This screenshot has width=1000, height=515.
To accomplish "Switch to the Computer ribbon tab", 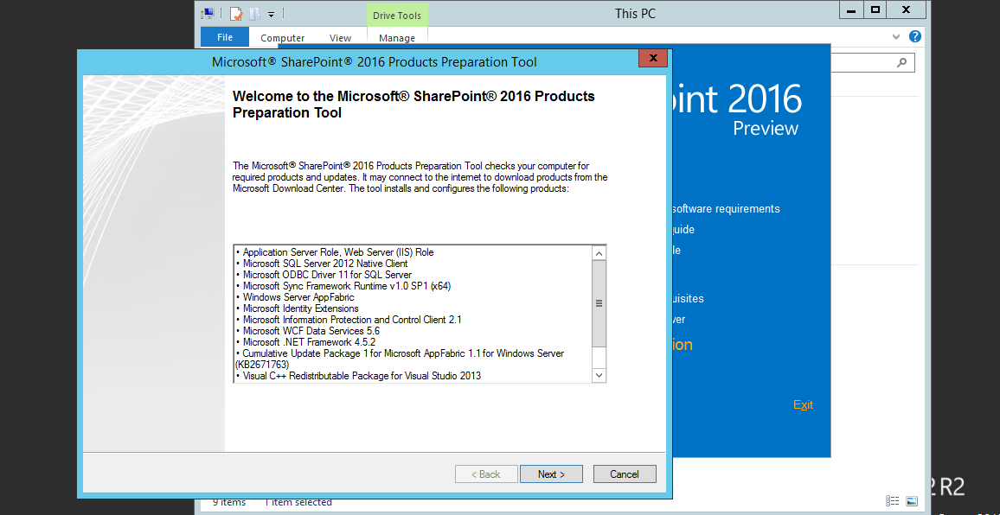I will click(283, 38).
